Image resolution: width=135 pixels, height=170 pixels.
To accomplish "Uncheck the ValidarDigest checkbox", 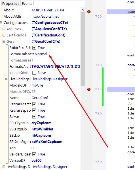I will (34, 154).
